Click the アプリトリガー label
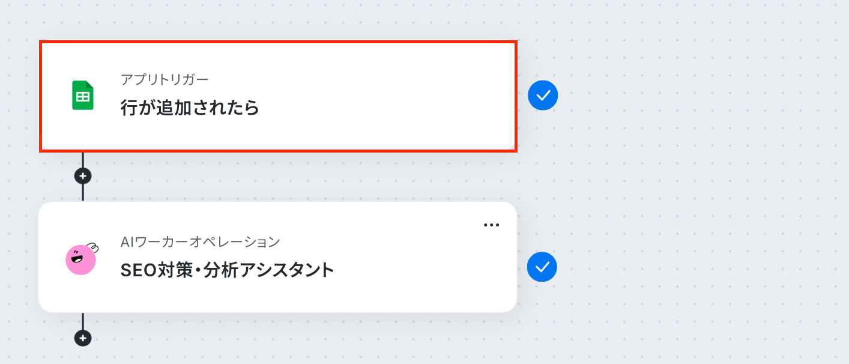Screen dimensions: 849x364 click(165, 79)
